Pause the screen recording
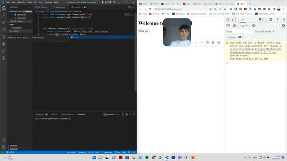Image resolution: width=287 pixels, height=161 pixels. pos(213,42)
